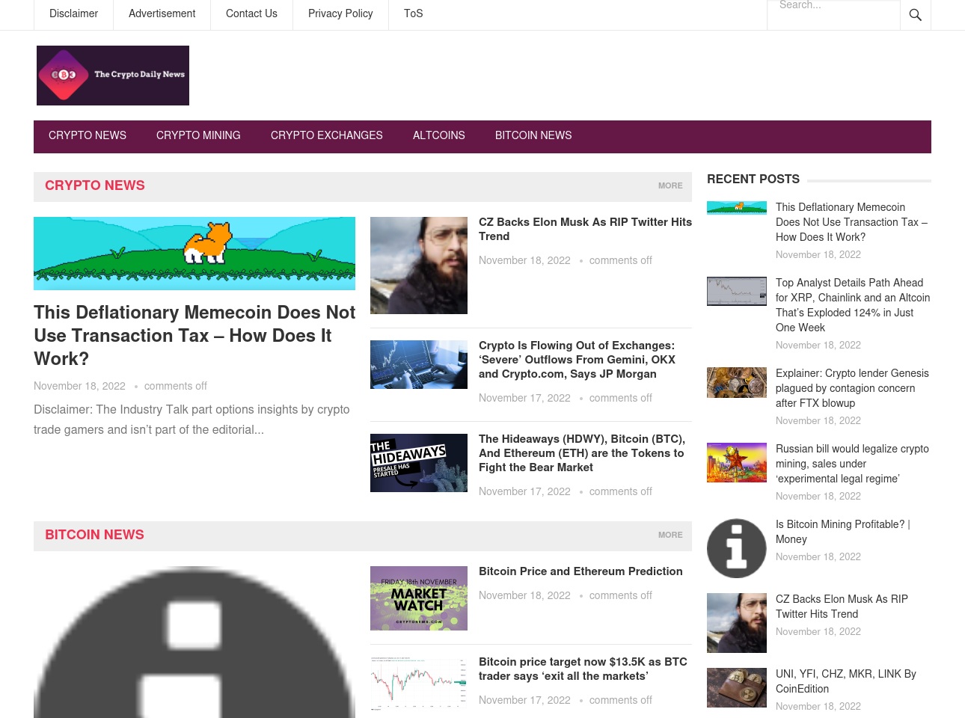Open The Hideaways (HDWY) article headline

click(582, 453)
